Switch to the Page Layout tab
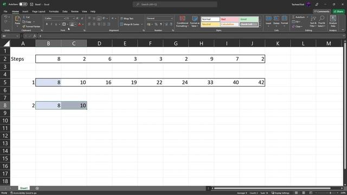 [x=38, y=11]
